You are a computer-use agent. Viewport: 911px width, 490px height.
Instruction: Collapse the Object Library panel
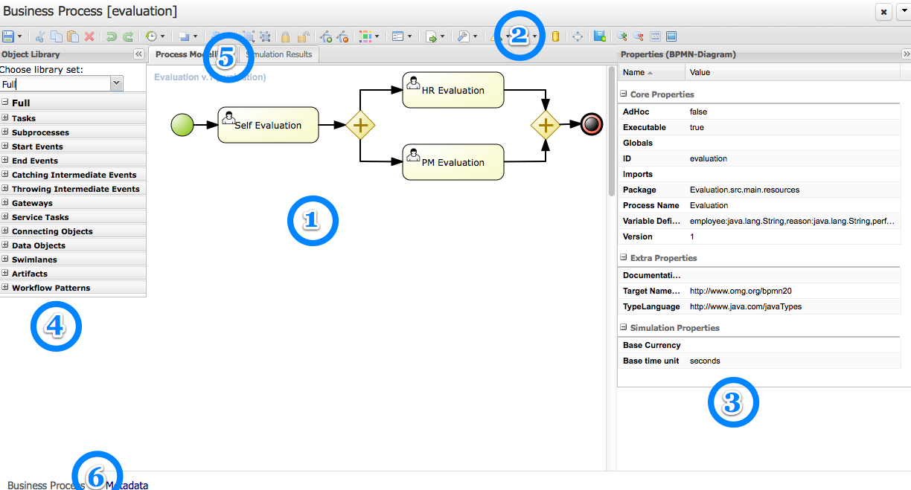click(x=138, y=54)
